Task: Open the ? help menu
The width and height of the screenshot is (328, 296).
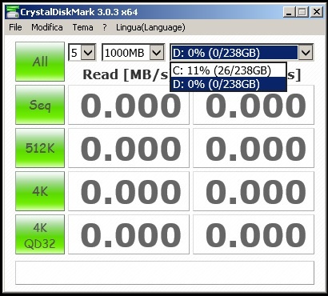Action: coord(105,27)
